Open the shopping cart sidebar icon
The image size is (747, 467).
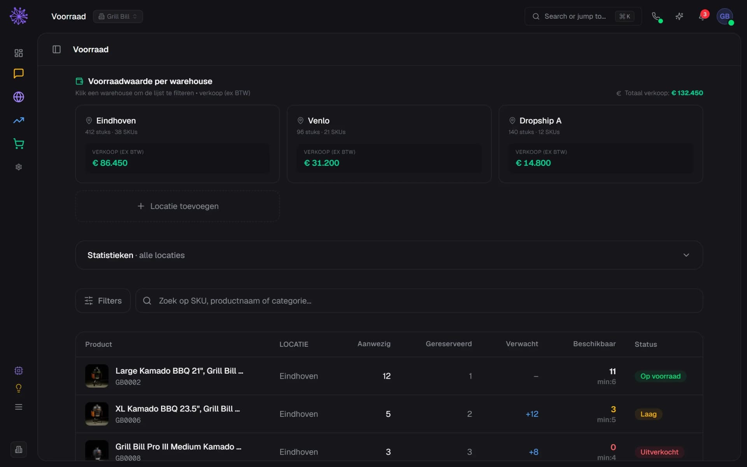pyautogui.click(x=19, y=144)
